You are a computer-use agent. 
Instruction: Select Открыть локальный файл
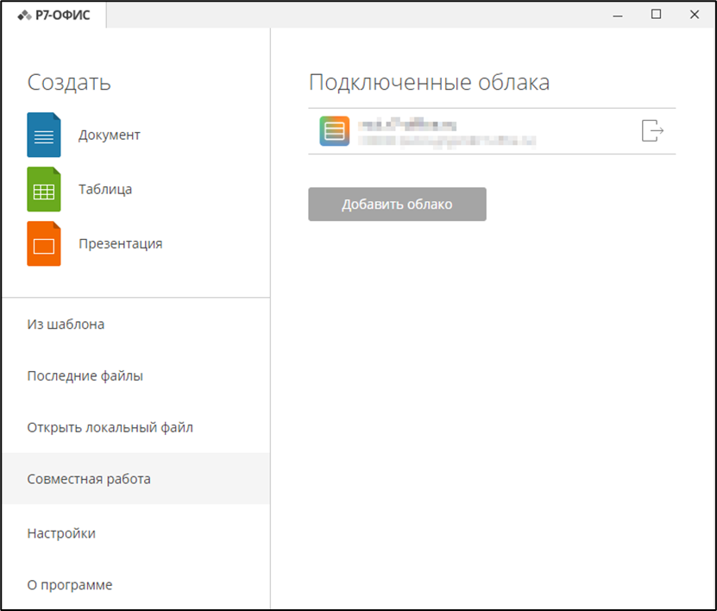click(x=135, y=427)
